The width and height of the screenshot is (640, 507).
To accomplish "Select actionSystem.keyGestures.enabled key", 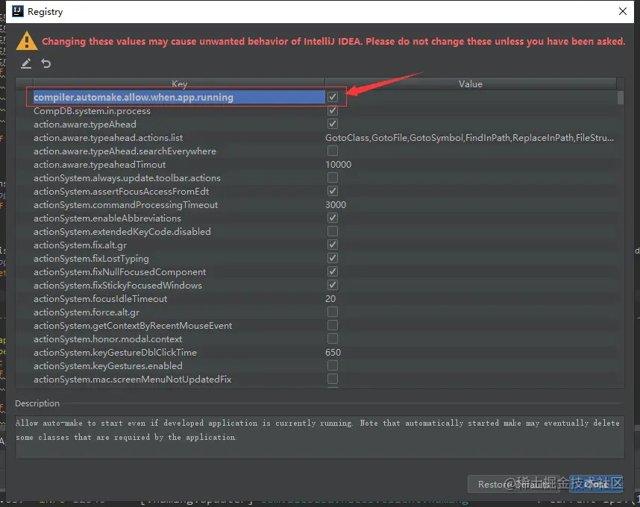I will click(107, 366).
